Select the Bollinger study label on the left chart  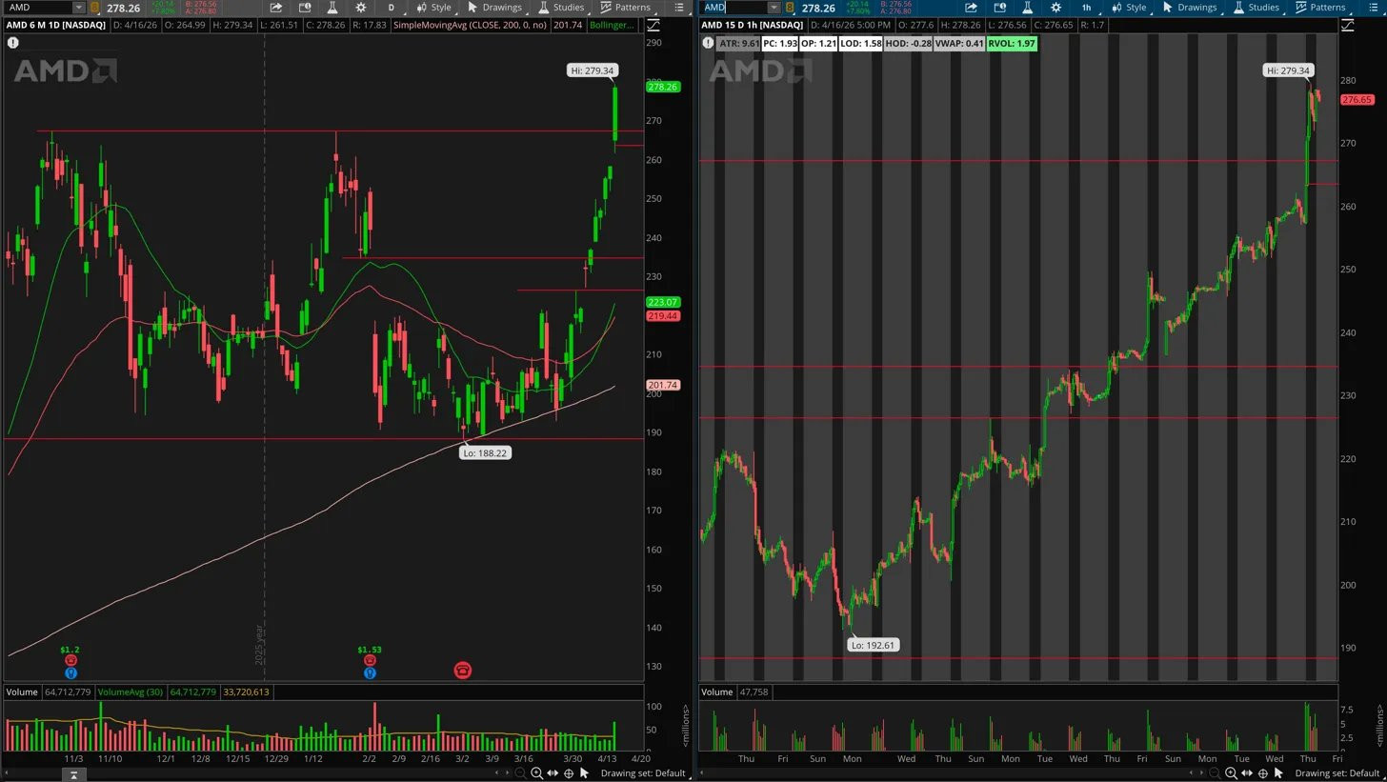click(x=612, y=25)
